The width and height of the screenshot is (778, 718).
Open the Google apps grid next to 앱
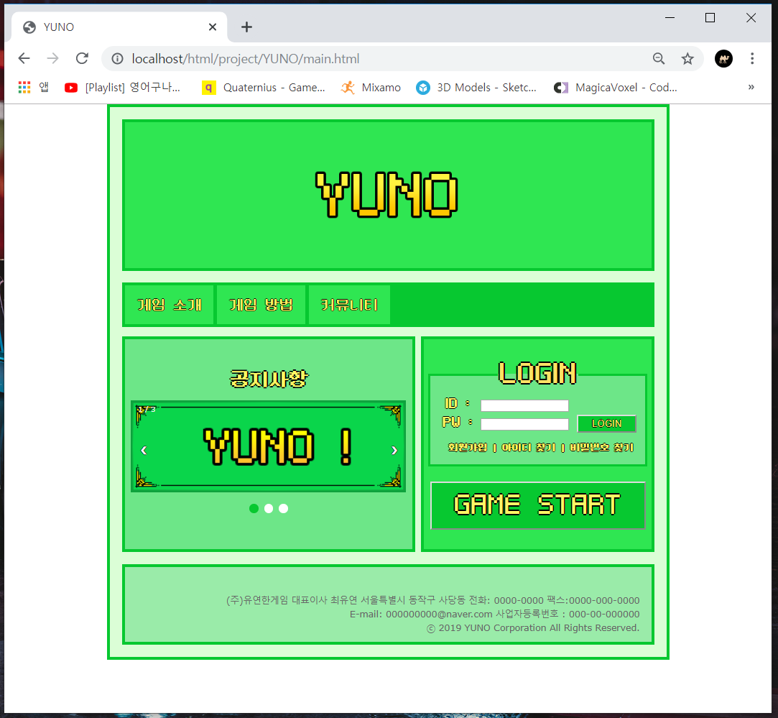24,87
